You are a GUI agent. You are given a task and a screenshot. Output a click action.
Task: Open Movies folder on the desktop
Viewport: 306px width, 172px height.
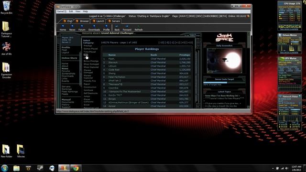[x=21, y=151]
